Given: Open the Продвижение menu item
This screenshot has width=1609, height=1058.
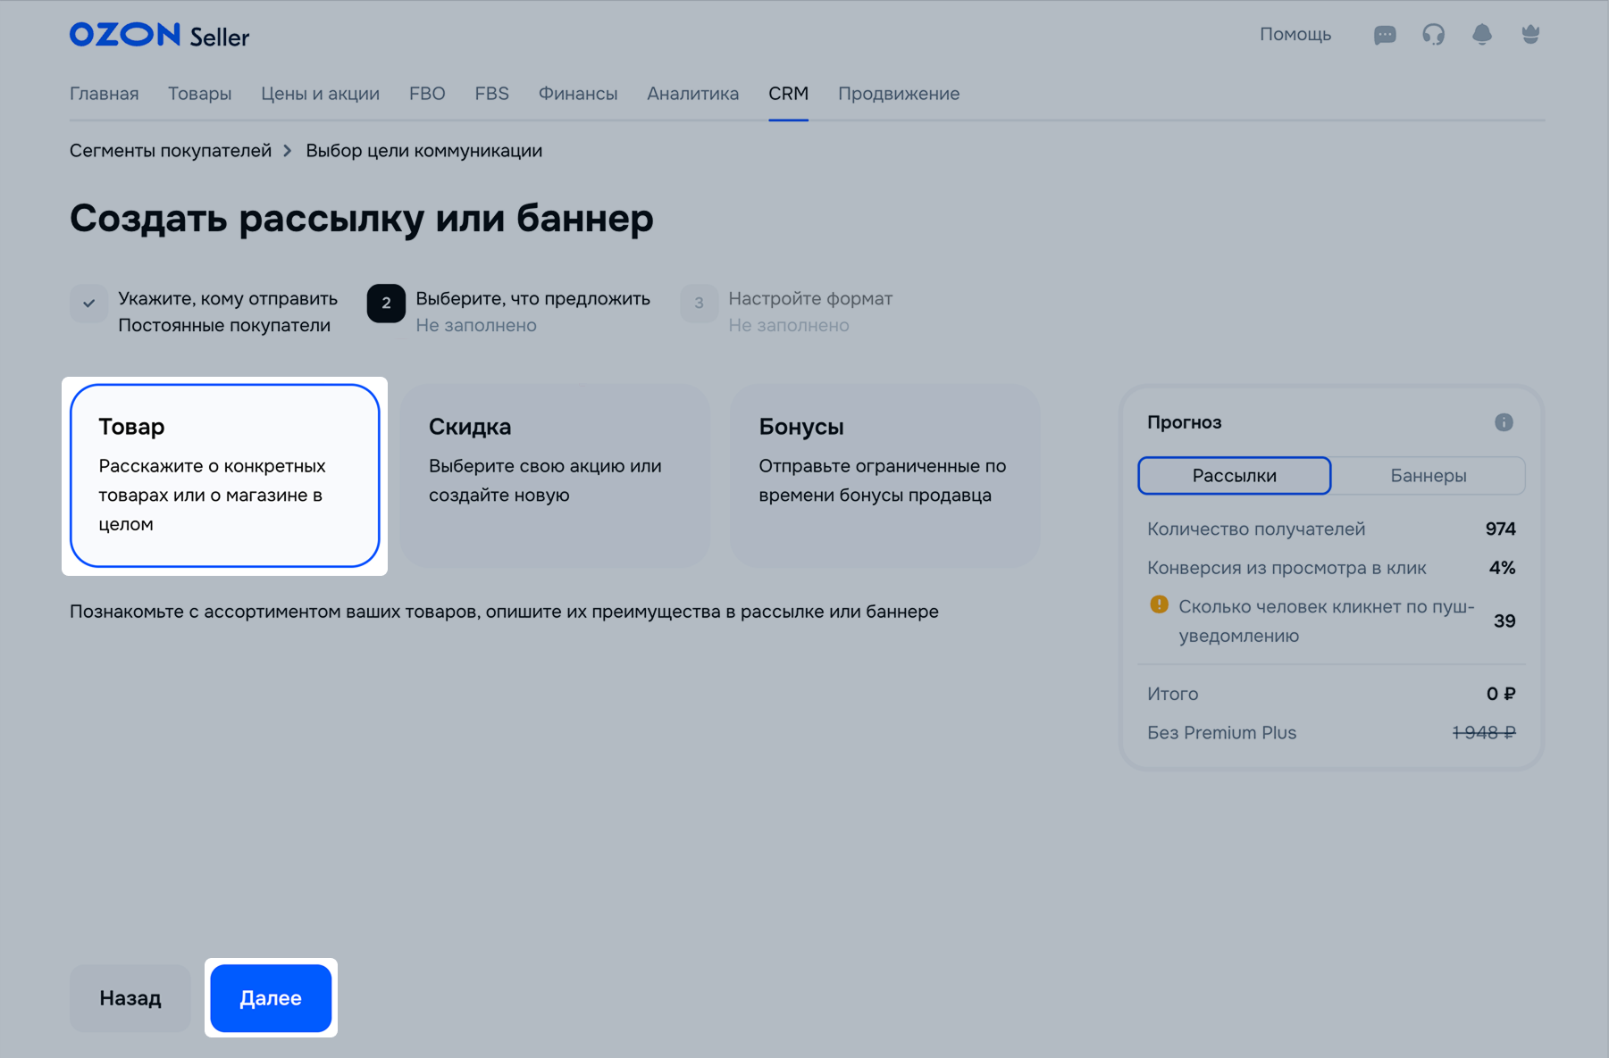Looking at the screenshot, I should pos(898,94).
